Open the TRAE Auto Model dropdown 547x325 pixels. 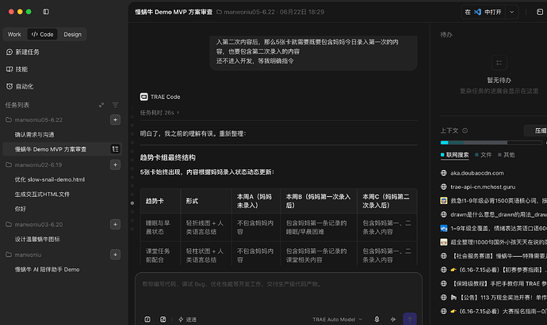tap(338, 319)
